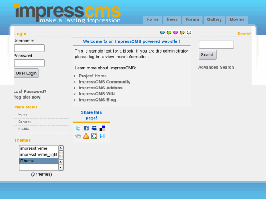Select the blue speech bubble color scheme
The height and width of the screenshot is (199, 266).
[x=162, y=32]
